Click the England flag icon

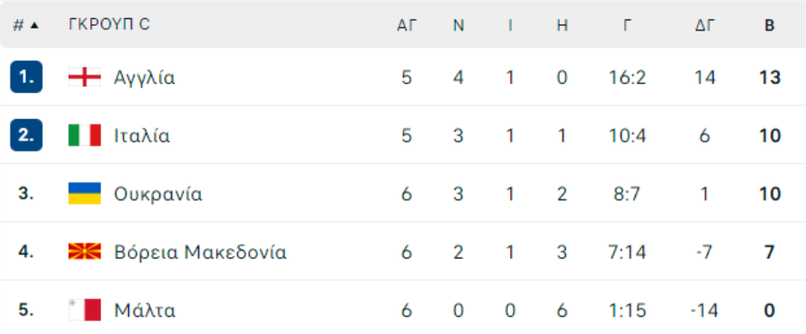click(84, 78)
